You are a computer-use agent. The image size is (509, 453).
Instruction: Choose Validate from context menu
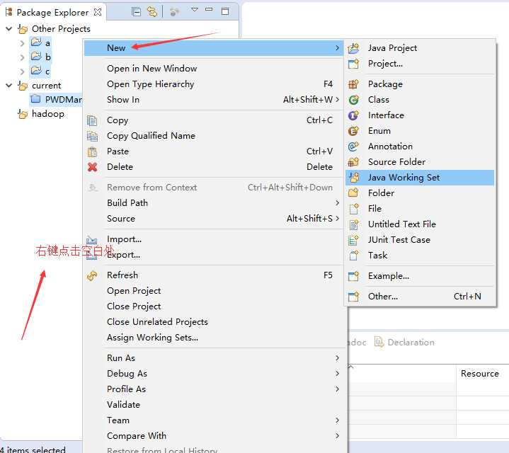[x=214, y=405]
